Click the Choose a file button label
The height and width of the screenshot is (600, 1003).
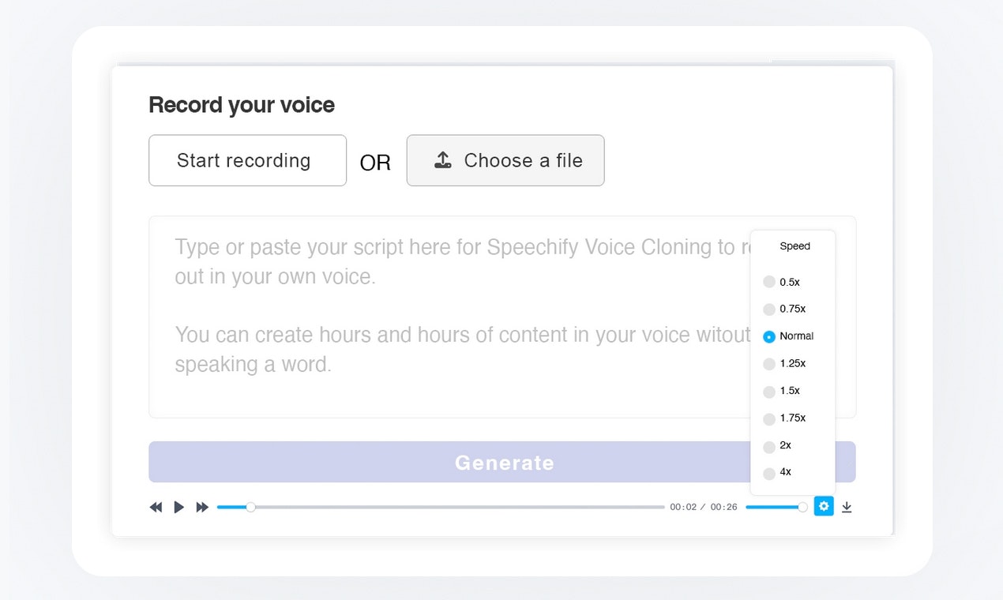click(x=523, y=160)
